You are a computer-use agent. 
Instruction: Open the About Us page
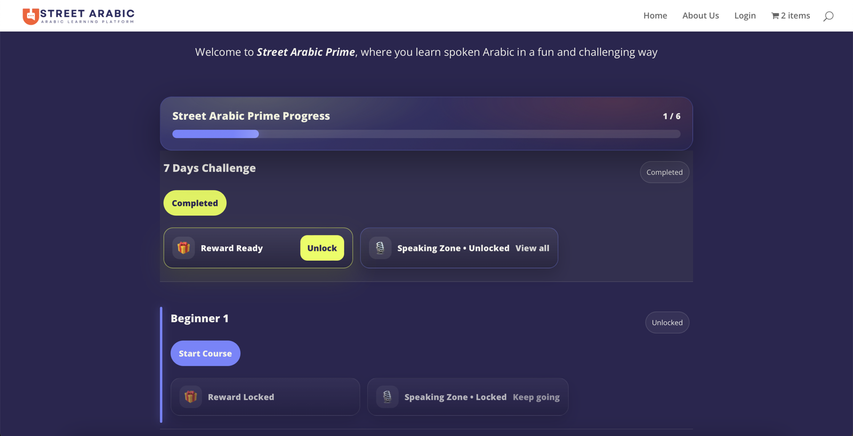[x=700, y=15]
